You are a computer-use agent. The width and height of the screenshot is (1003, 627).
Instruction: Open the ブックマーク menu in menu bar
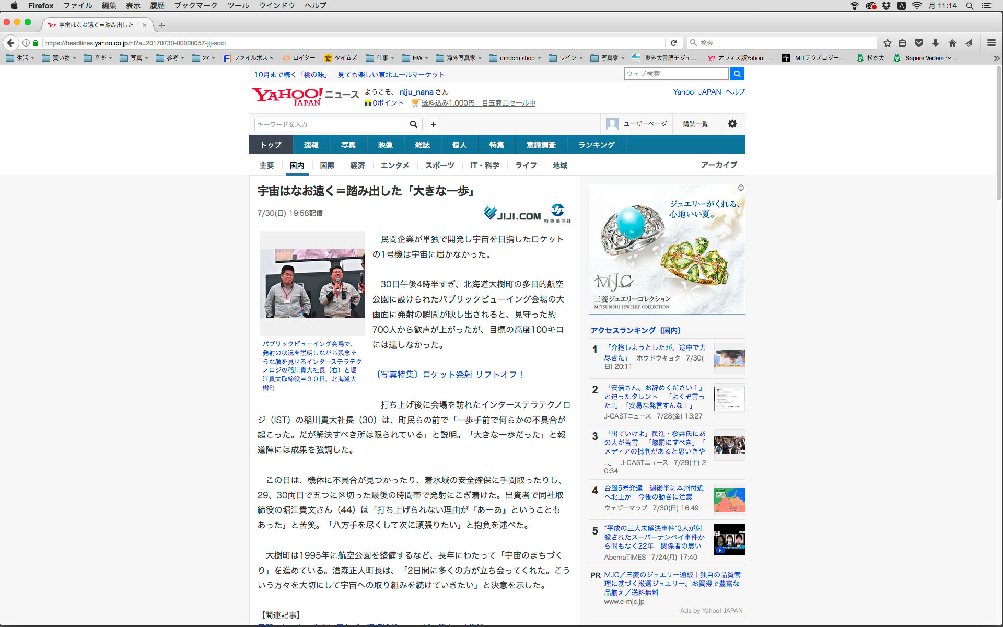[195, 6]
